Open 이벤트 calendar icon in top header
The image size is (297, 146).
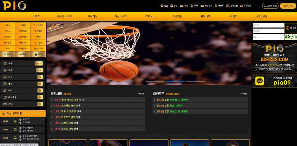click(219, 6)
